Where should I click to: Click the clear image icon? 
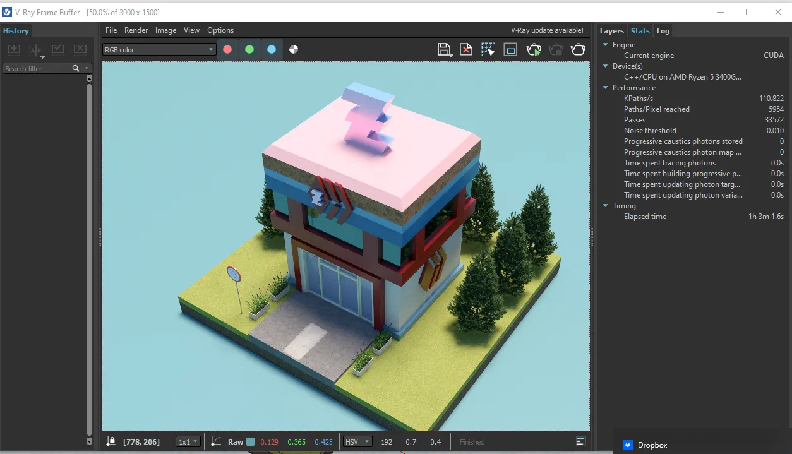tap(466, 49)
